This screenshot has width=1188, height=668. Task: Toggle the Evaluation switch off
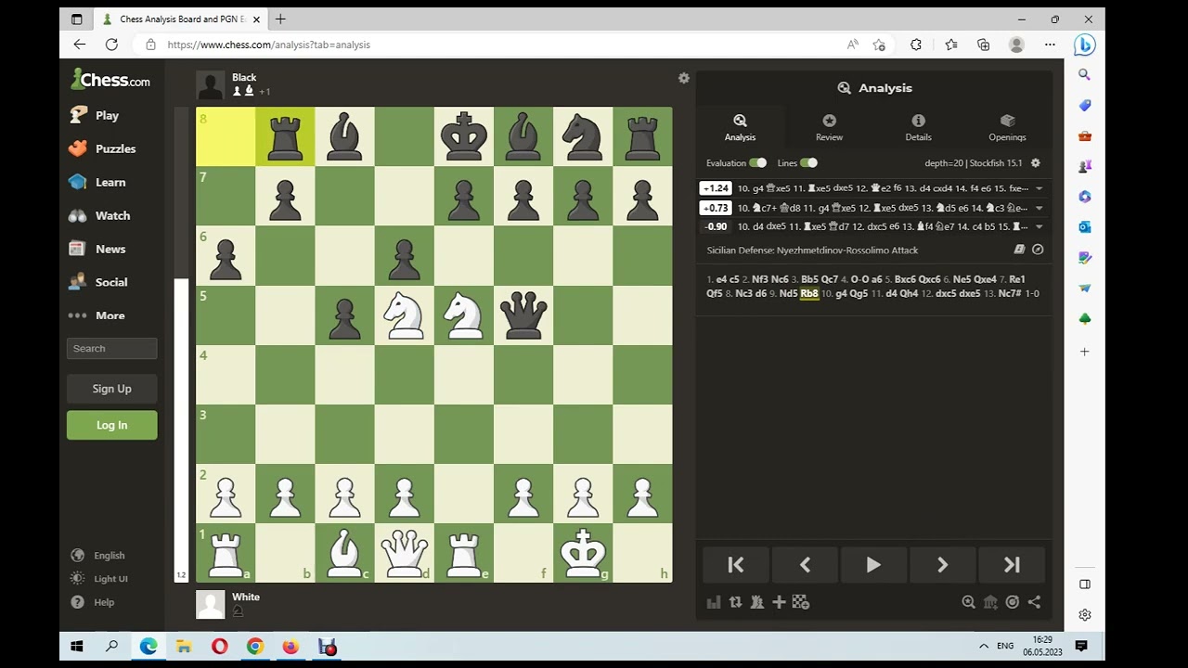coord(758,163)
